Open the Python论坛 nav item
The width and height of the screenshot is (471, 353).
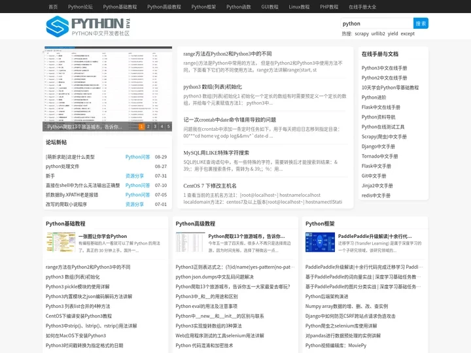[80, 7]
